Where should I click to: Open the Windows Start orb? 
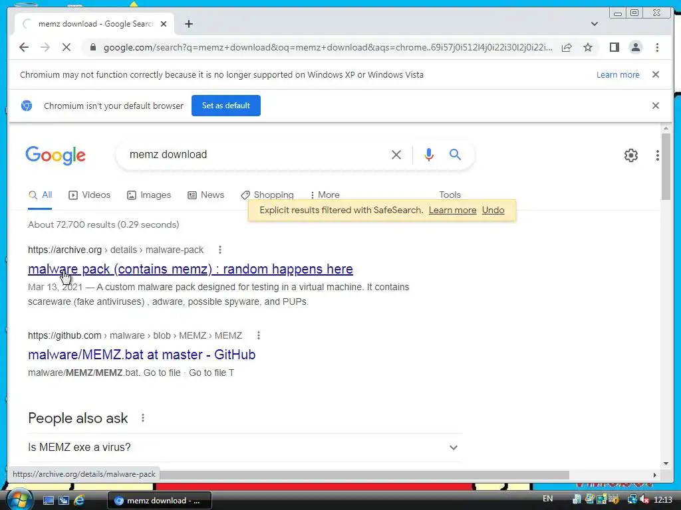19,499
